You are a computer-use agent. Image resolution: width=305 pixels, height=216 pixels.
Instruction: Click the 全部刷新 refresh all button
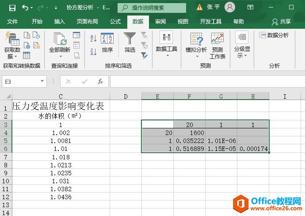click(60, 45)
